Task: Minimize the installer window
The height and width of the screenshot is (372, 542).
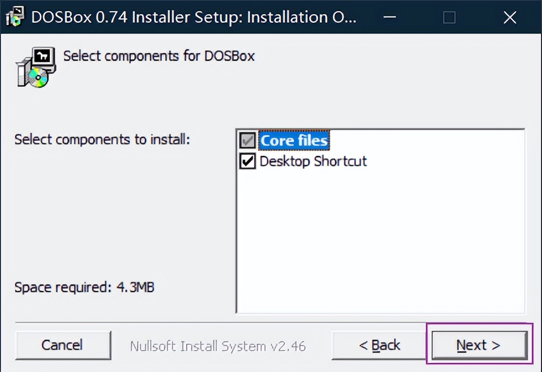Action: [x=390, y=17]
